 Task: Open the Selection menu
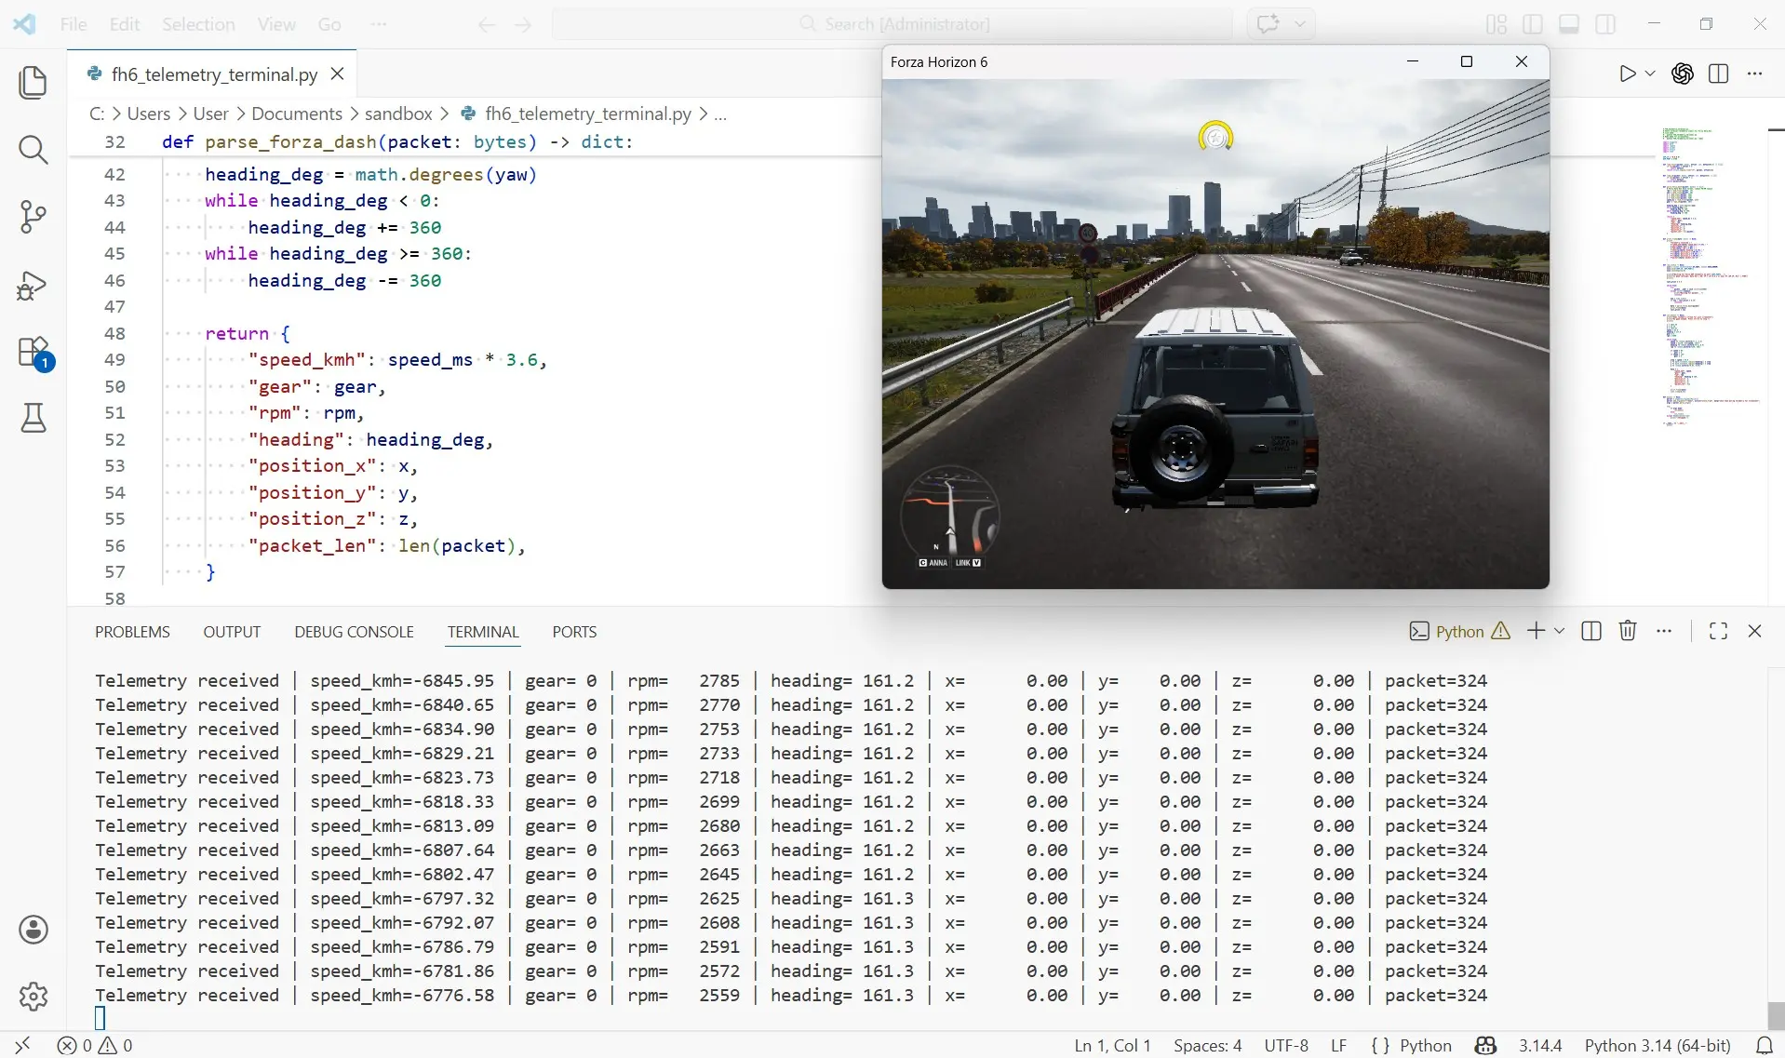[198, 24]
